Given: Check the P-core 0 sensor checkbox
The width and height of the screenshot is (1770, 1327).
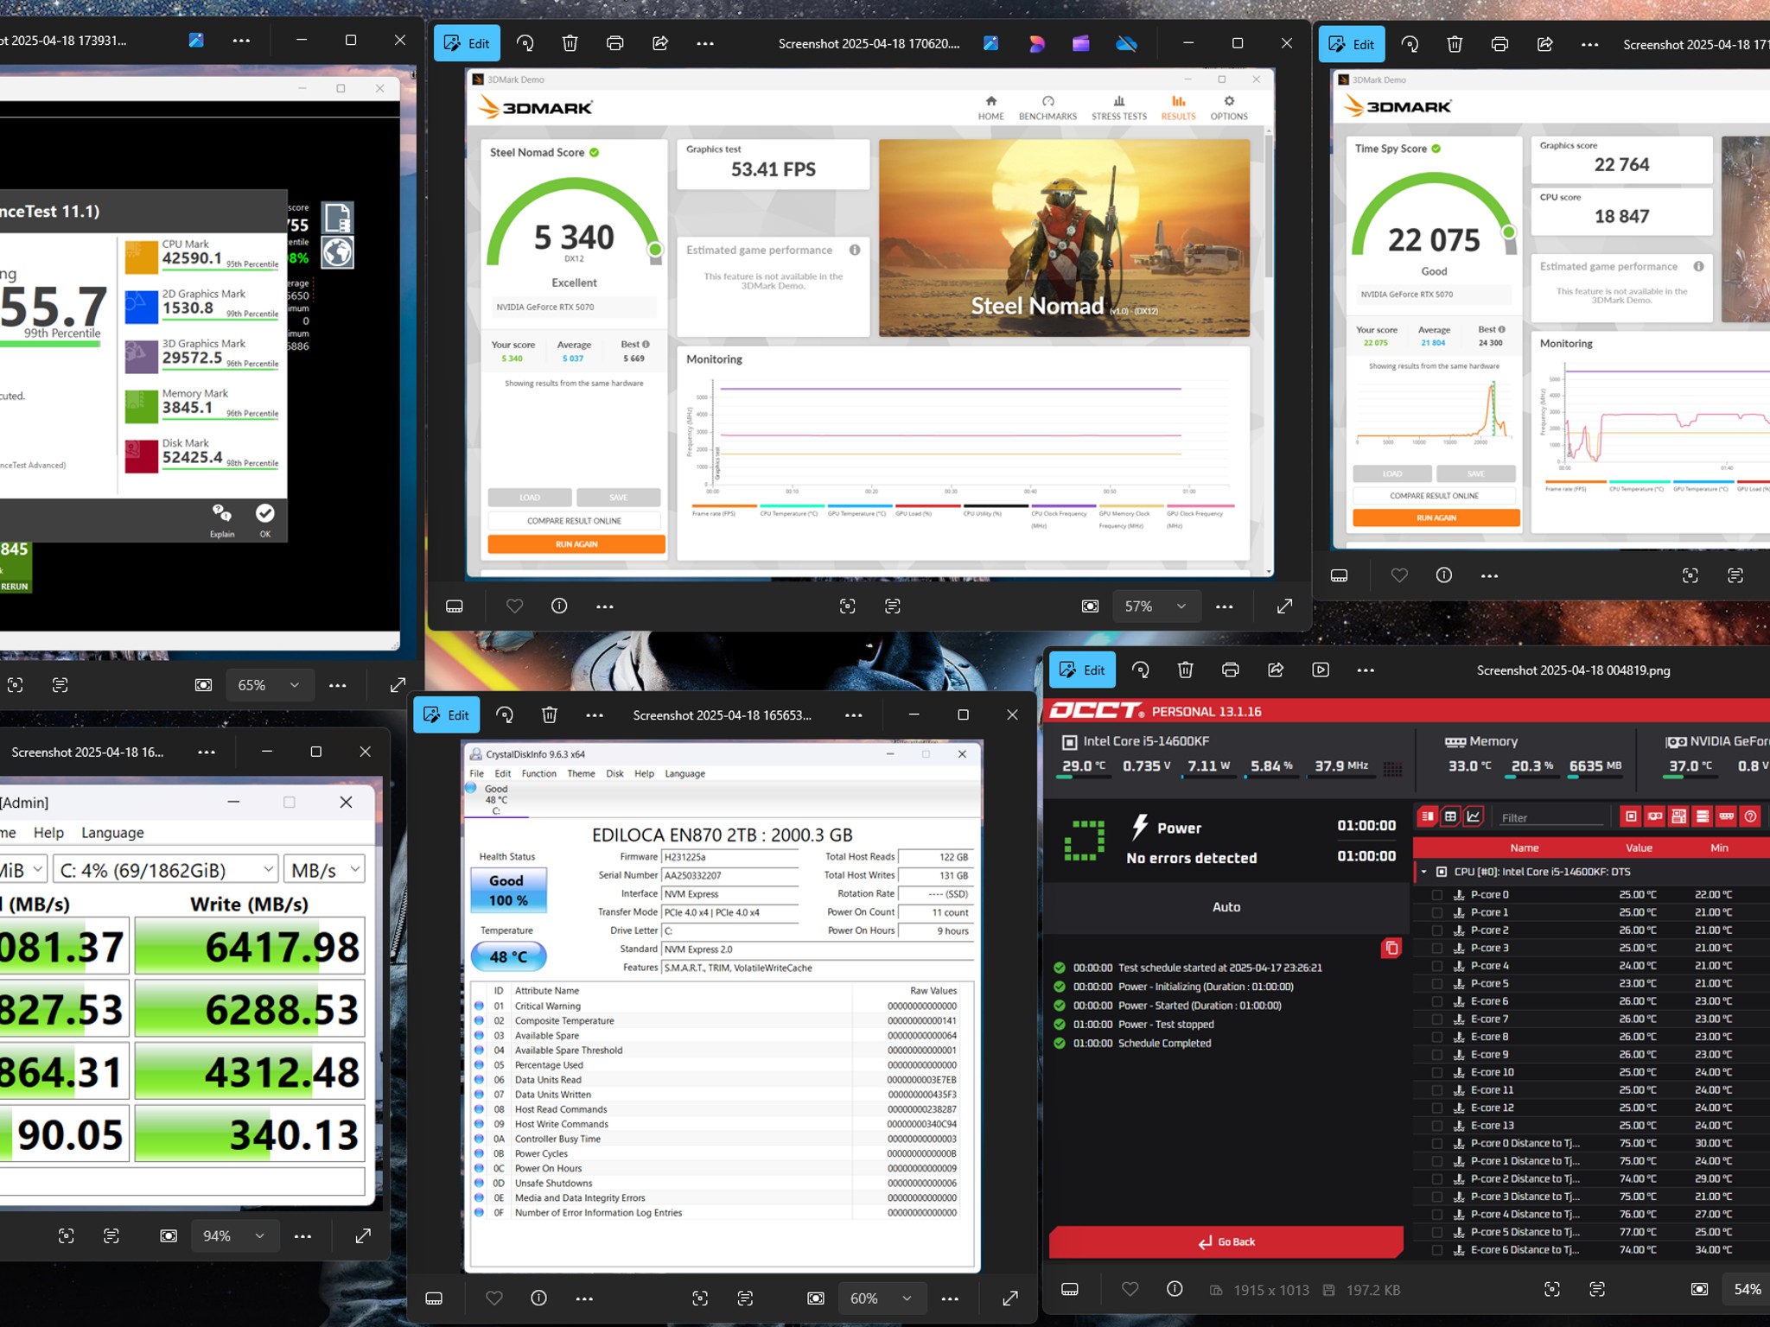Looking at the screenshot, I should [1436, 895].
